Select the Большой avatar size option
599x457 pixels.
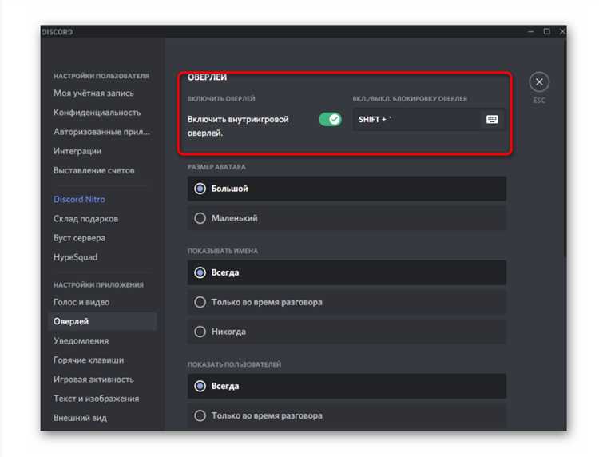[347, 189]
